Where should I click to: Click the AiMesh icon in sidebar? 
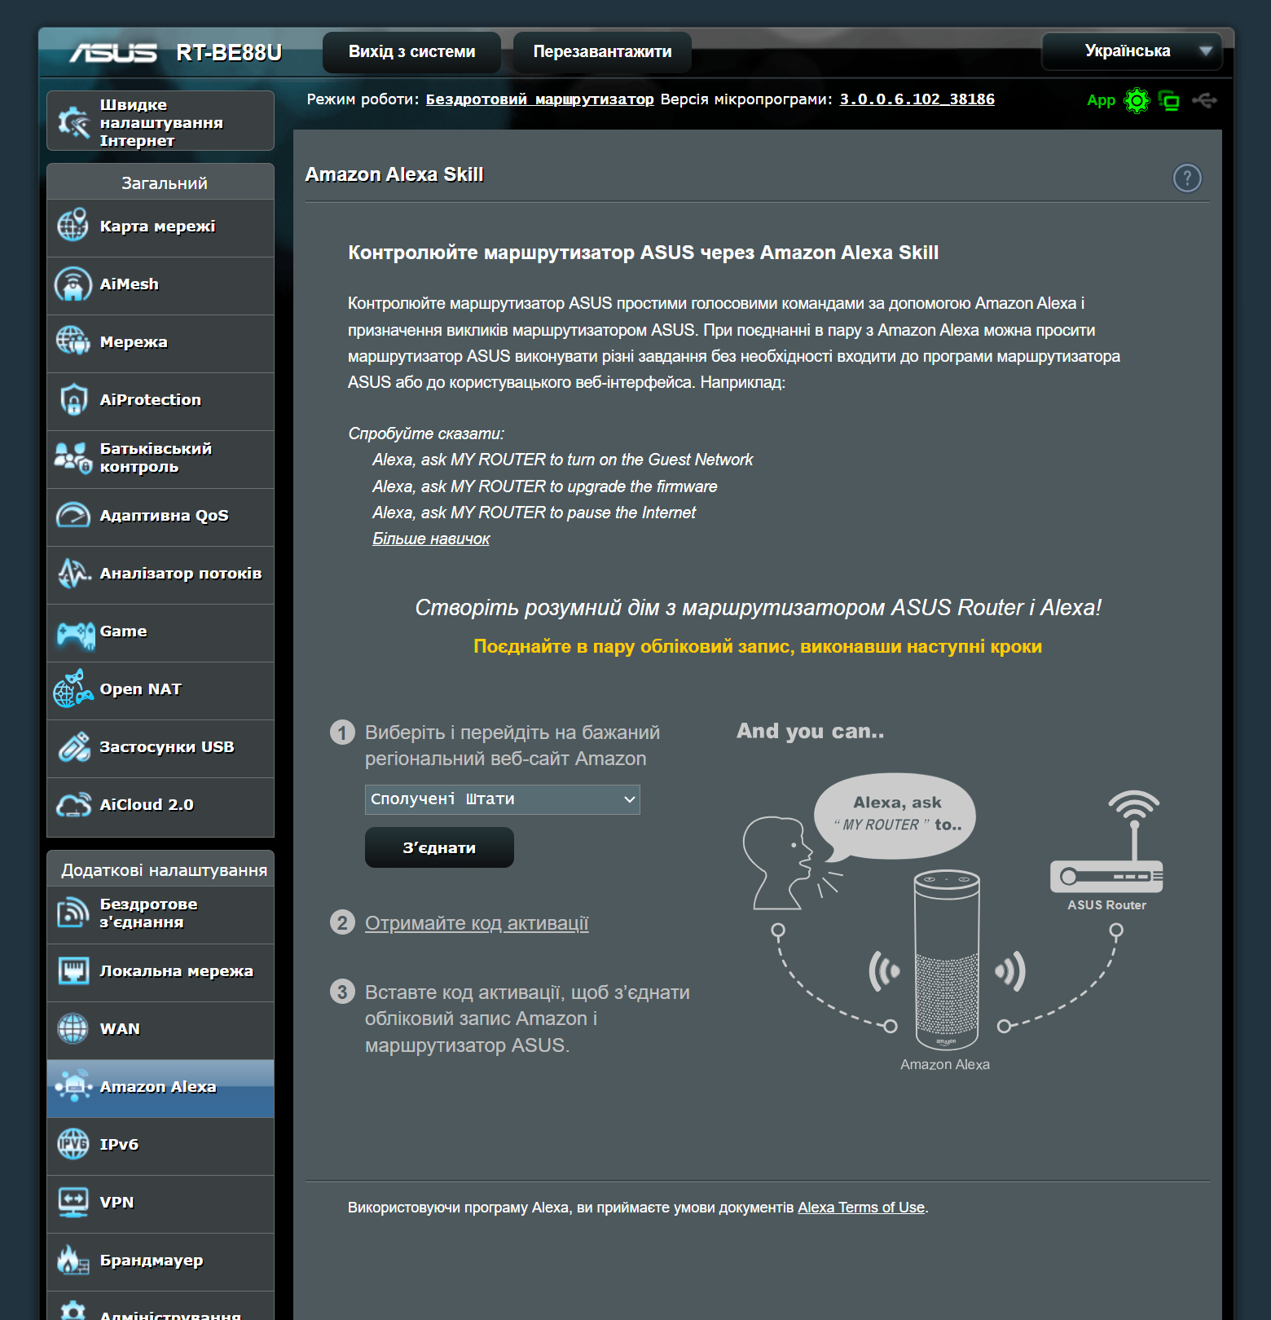coord(73,284)
